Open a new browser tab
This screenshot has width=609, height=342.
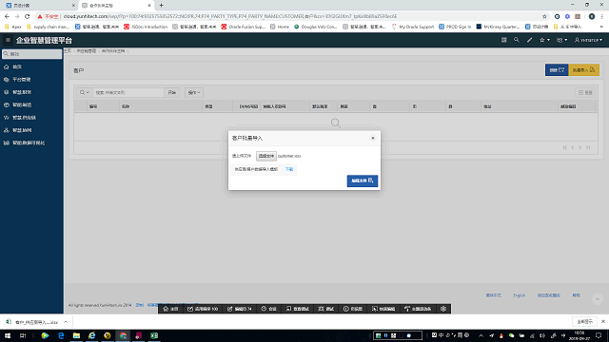(161, 6)
